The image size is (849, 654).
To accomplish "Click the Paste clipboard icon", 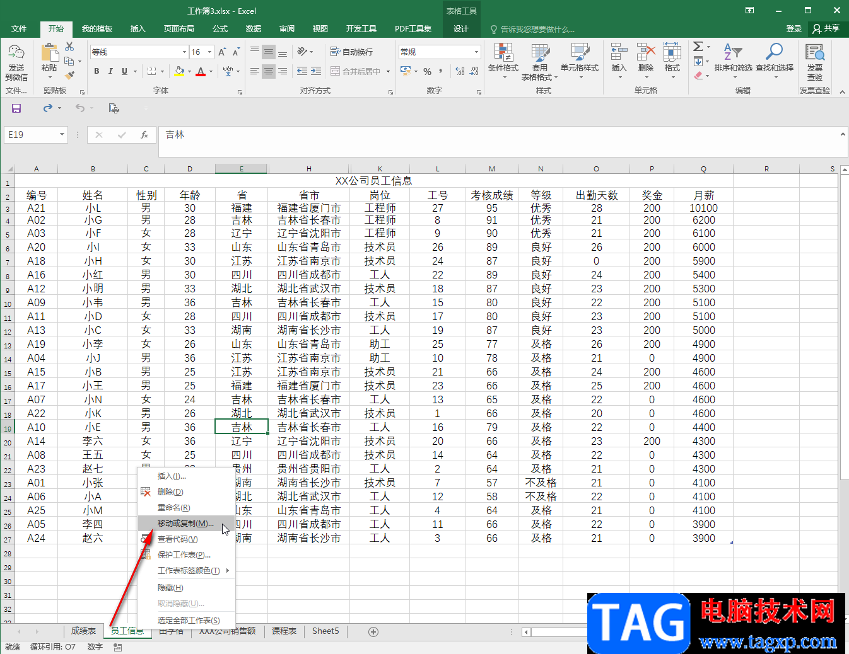I will pyautogui.click(x=49, y=54).
